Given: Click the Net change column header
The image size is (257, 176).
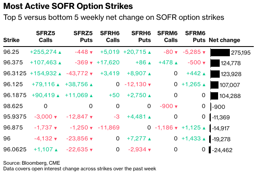Looking at the screenshot, I should click(x=224, y=40).
